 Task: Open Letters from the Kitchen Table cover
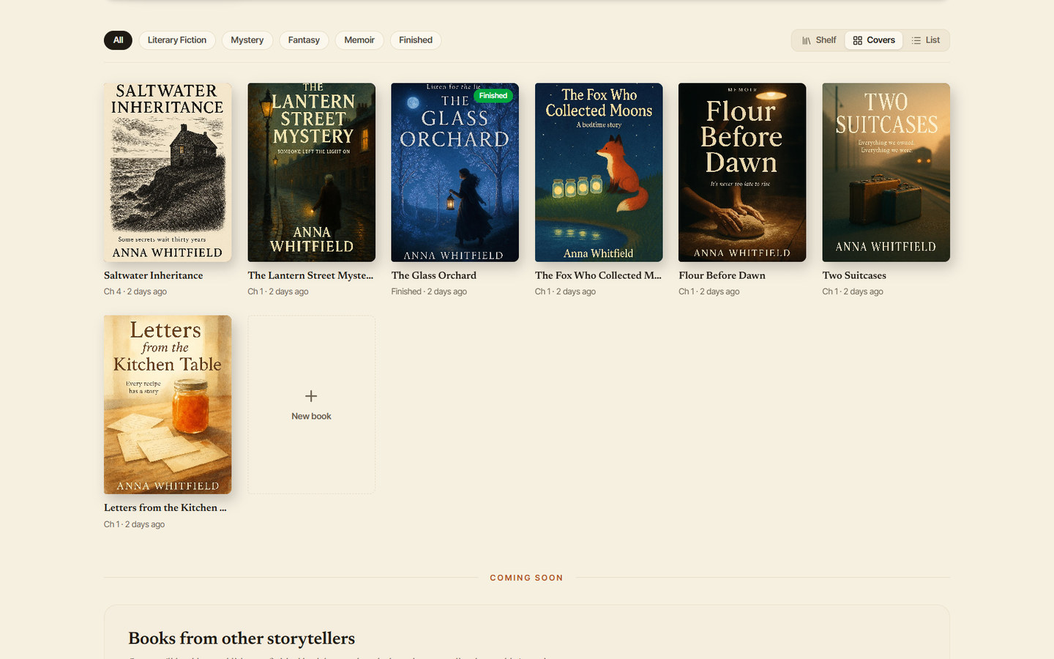click(168, 405)
